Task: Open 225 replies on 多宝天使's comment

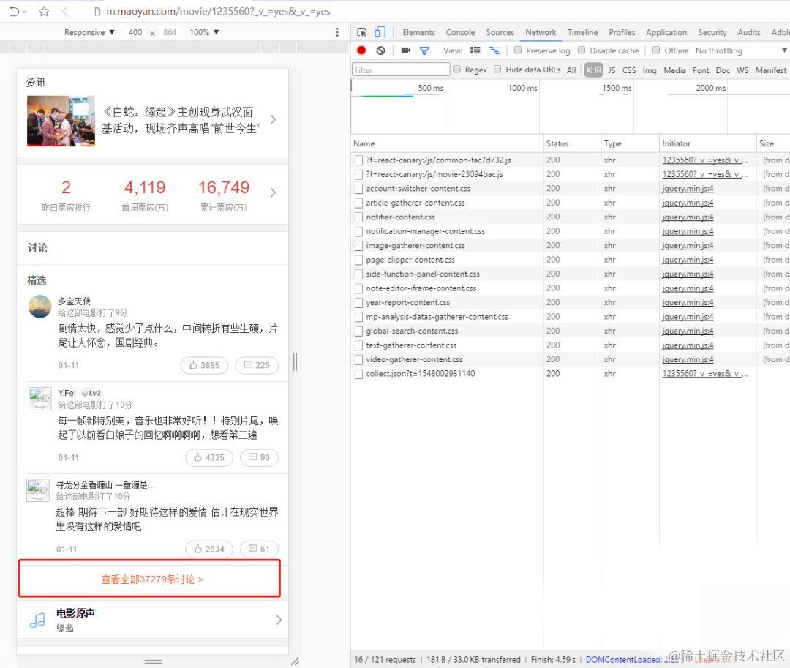Action: coord(257,365)
